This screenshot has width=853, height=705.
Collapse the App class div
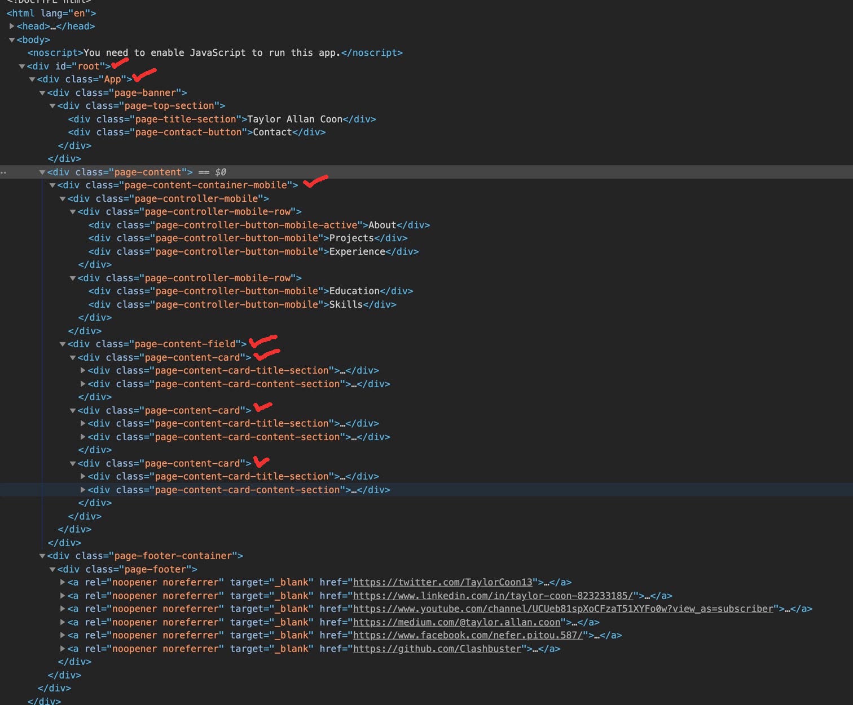(x=32, y=79)
